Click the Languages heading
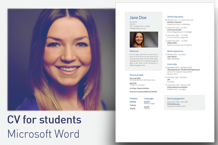The width and height of the screenshot is (218, 145). point(149,98)
